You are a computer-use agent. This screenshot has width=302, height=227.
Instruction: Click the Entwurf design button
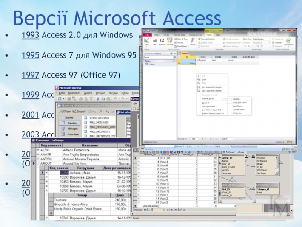pos(79,112)
